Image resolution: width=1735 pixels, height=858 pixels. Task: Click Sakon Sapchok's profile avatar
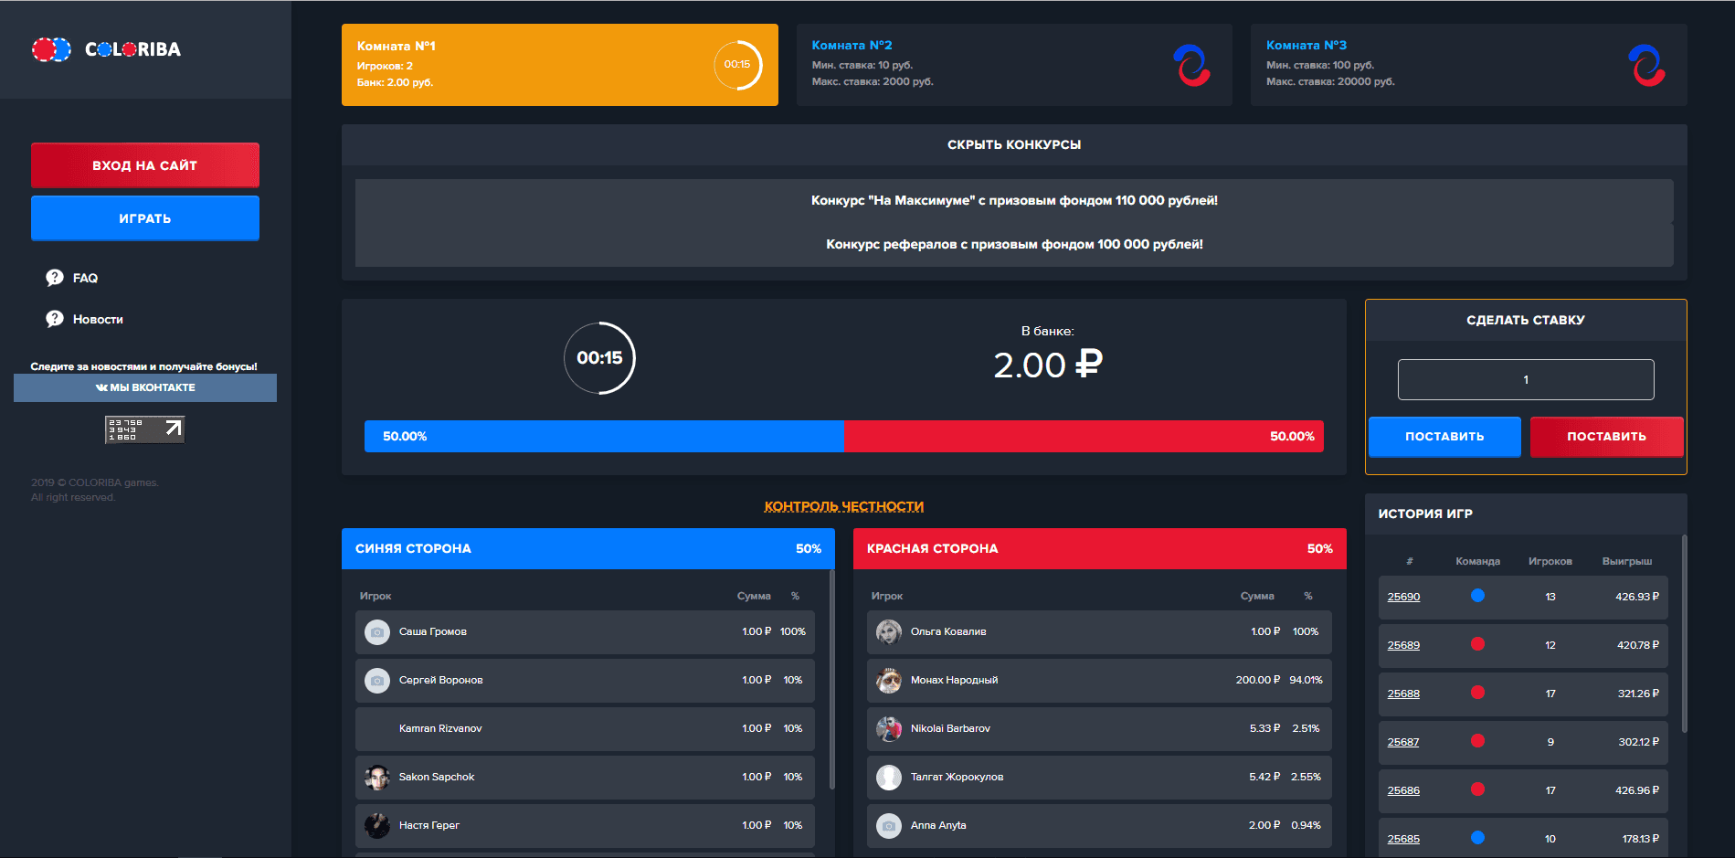point(376,777)
